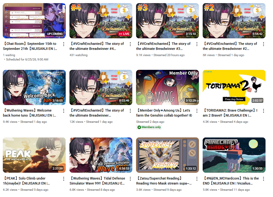Open more options for TORIDAMA2 Brave Challenge video

pos(263,111)
